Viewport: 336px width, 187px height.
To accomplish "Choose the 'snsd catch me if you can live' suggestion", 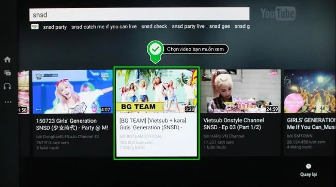I will coord(104,27).
